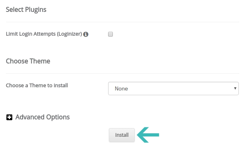The image size is (246, 146).
Task: Click the word Theme in Choose Theme heading
Action: [40, 61]
